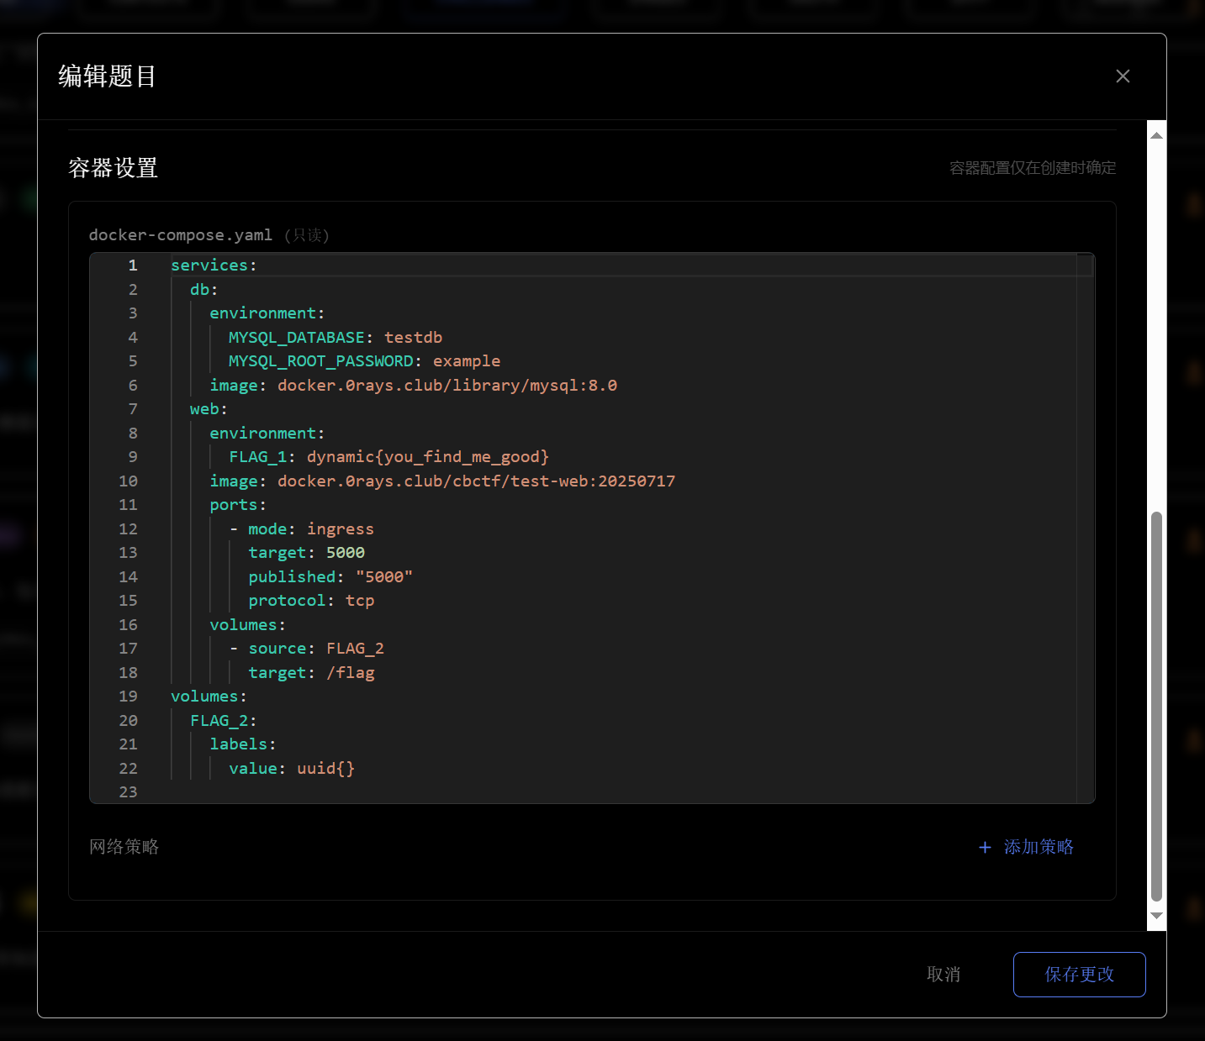
Task: Click the mysql:8.0 image path text
Action: 447,386
